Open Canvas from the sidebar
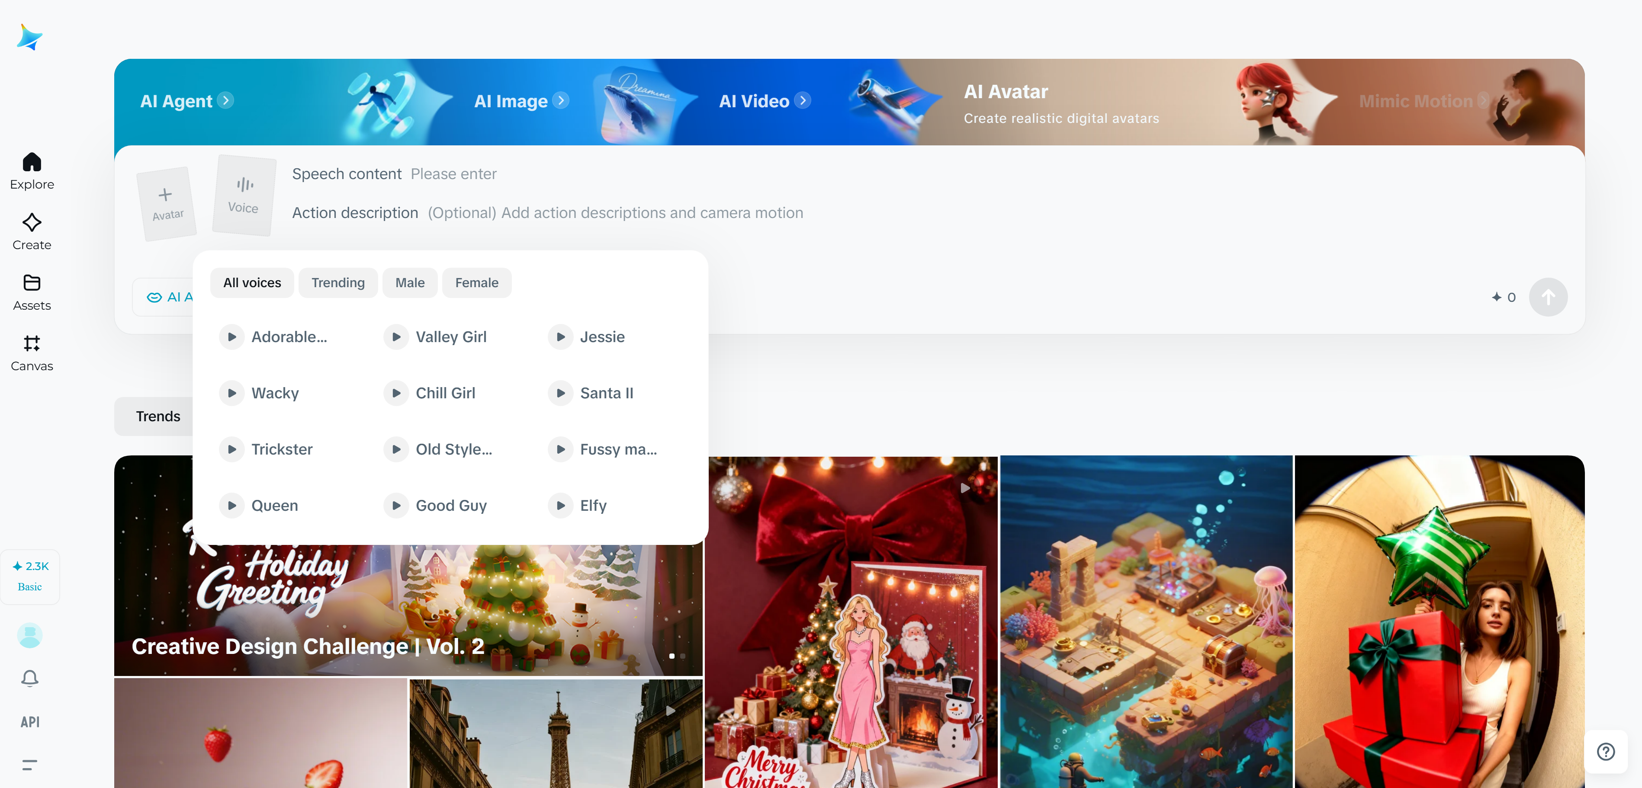 31,352
